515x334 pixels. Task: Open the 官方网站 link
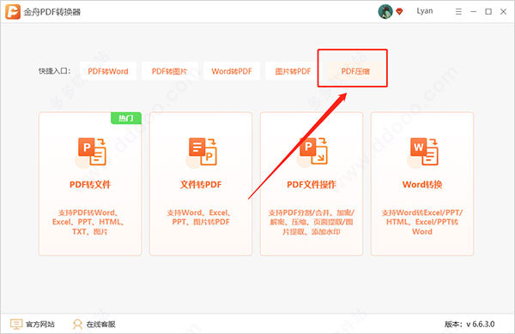click(x=40, y=325)
